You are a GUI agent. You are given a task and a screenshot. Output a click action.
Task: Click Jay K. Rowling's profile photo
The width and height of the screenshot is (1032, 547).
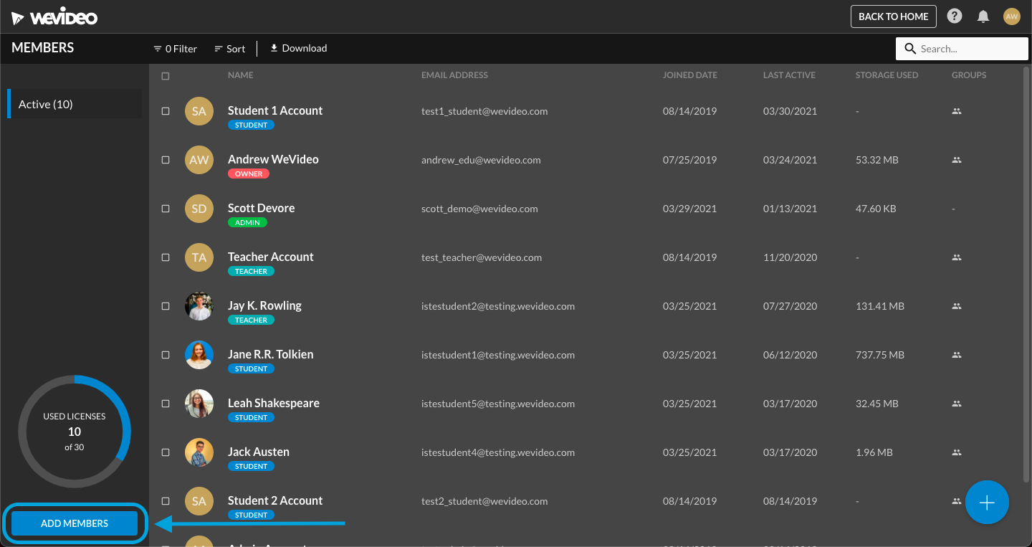coord(199,306)
